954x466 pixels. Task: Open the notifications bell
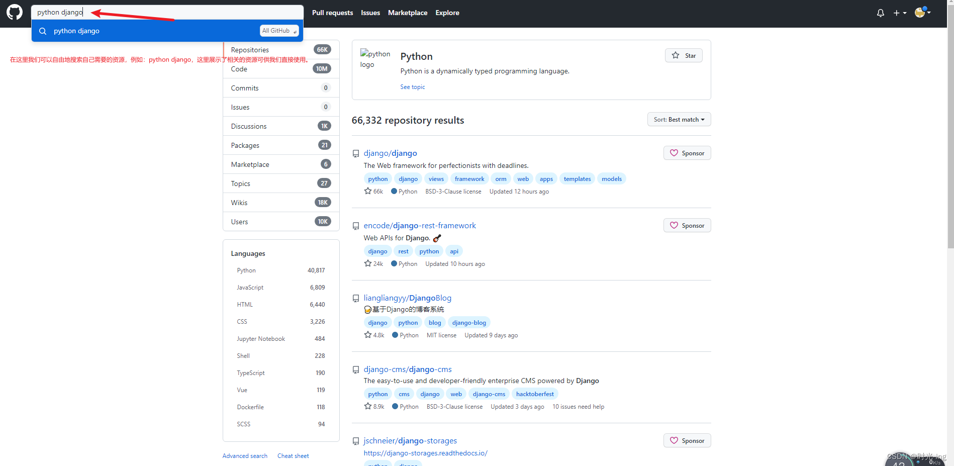pos(881,13)
